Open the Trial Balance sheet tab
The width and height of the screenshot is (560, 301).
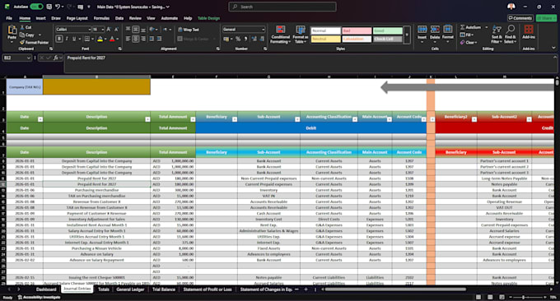click(164, 289)
